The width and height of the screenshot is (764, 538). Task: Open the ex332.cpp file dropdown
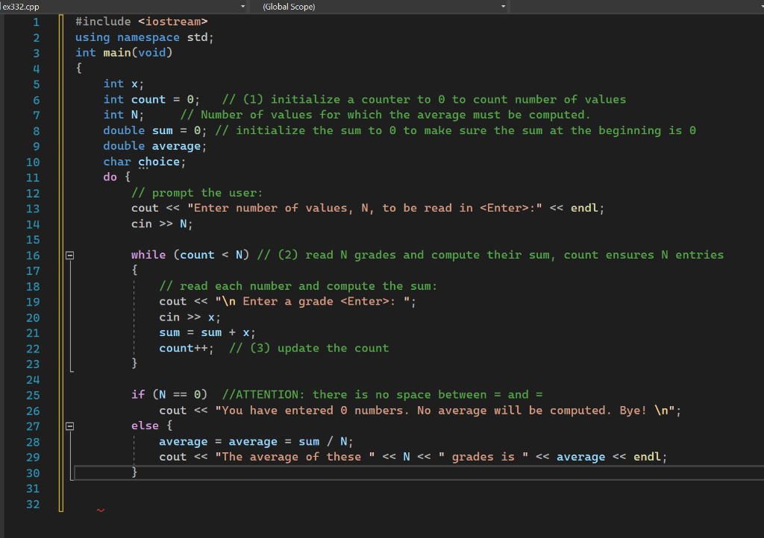pyautogui.click(x=242, y=6)
